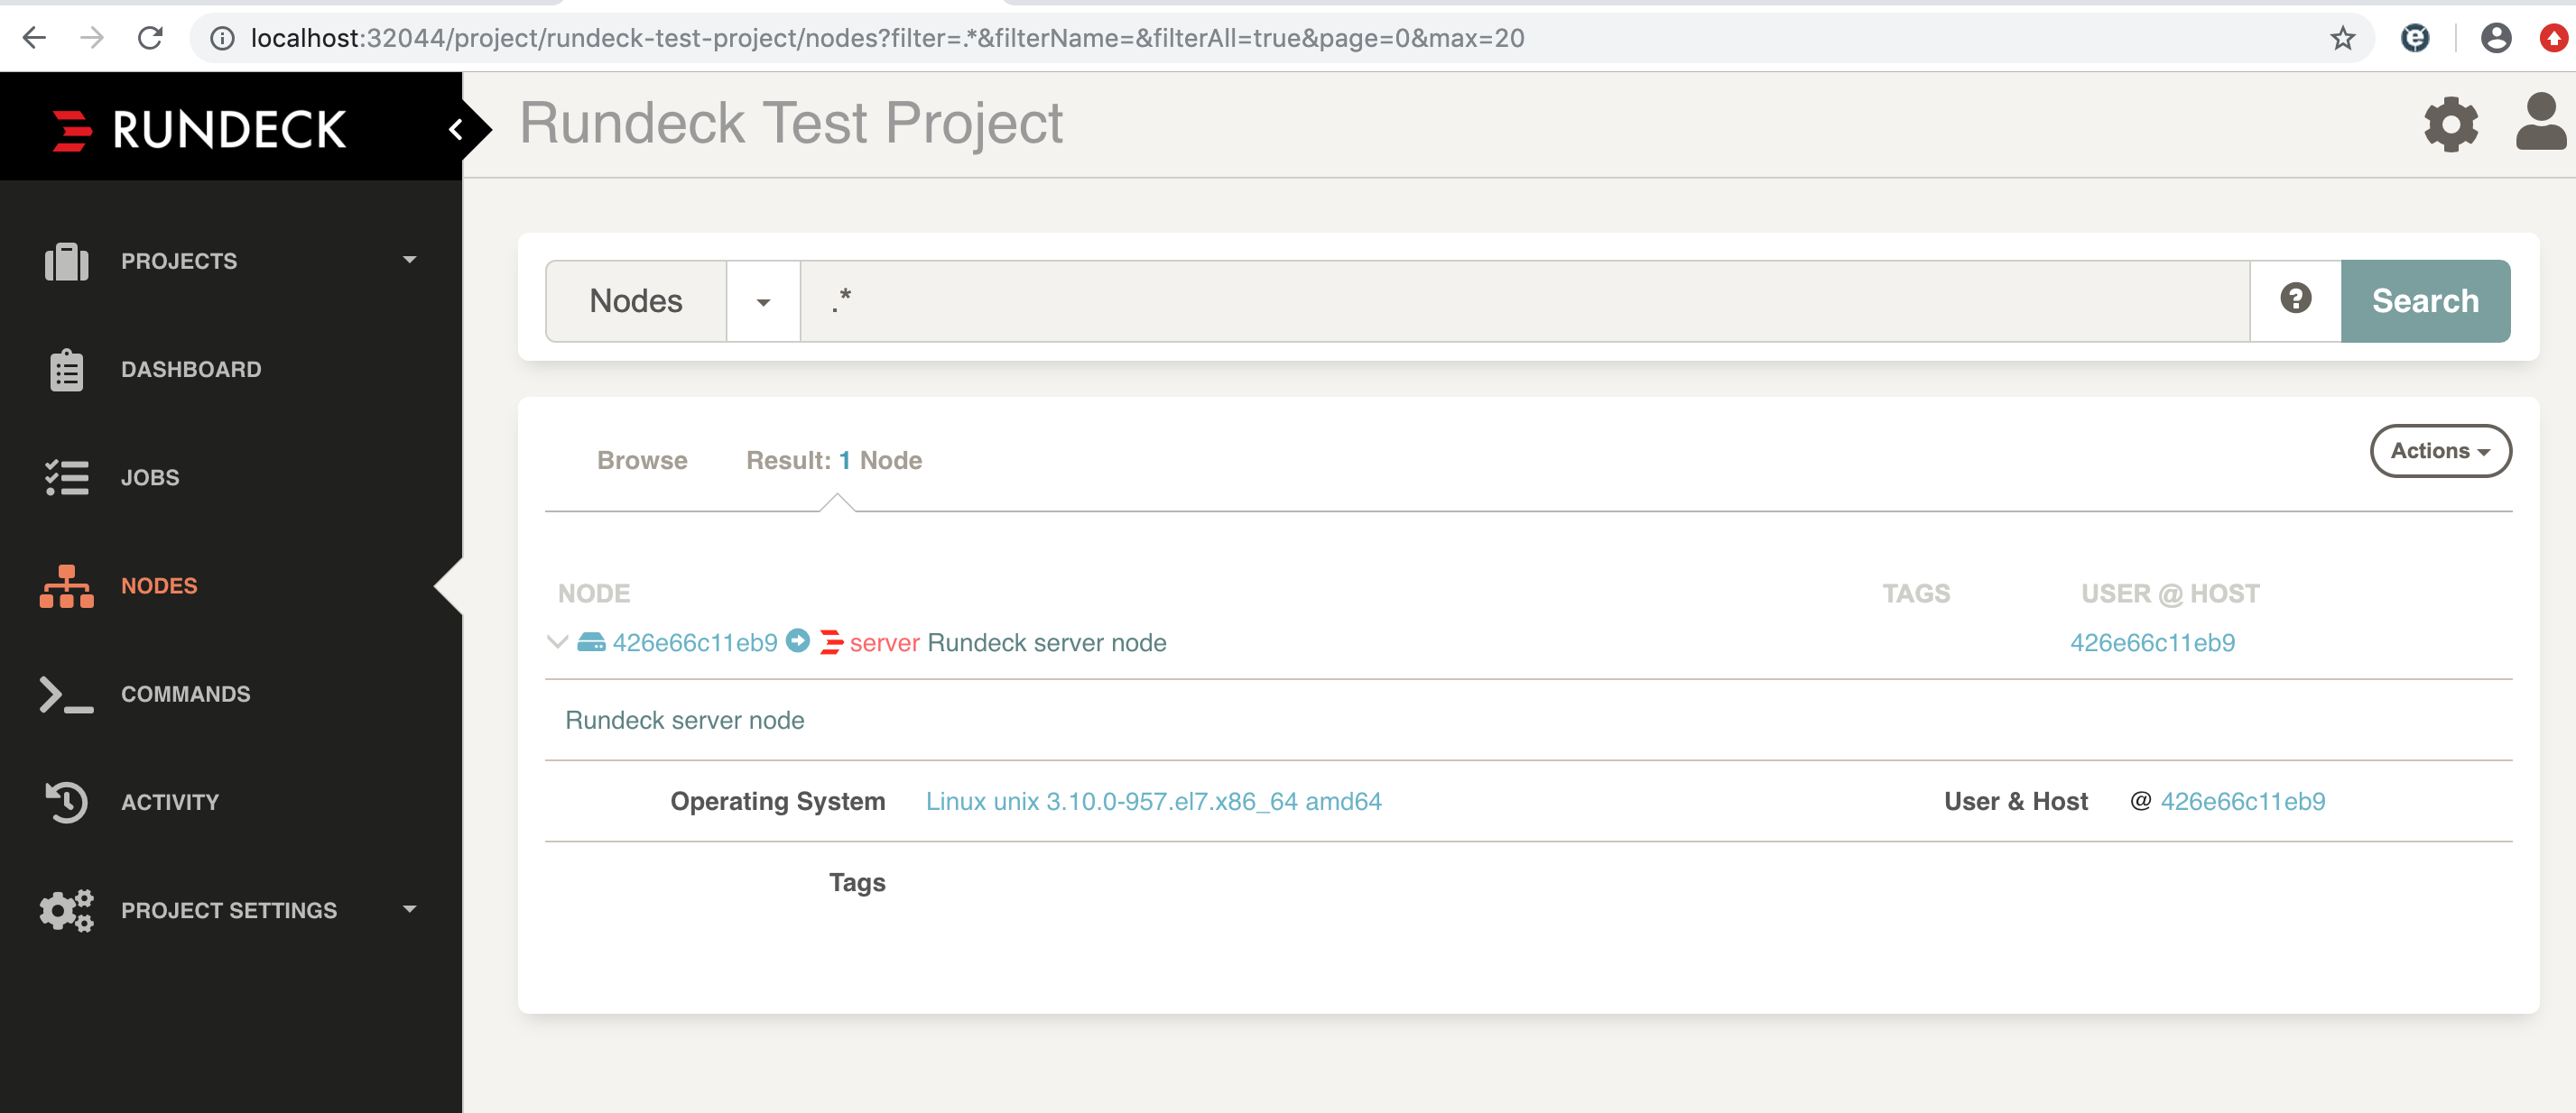Click the Commands terminal icon
The height and width of the screenshot is (1113, 2576).
pyautogui.click(x=65, y=694)
